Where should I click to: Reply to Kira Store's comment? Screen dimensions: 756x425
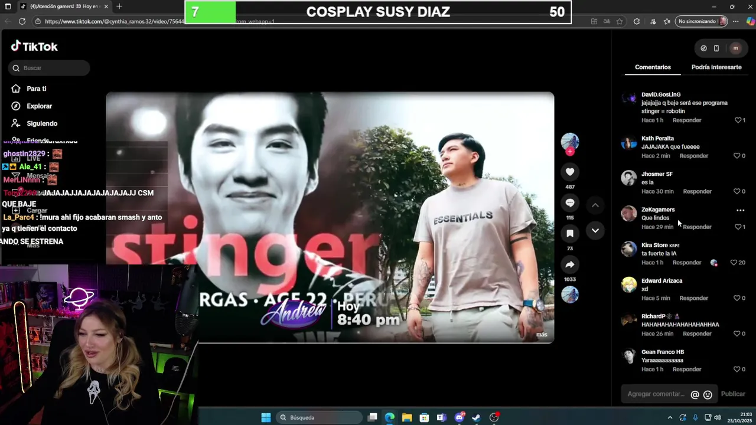coord(687,263)
